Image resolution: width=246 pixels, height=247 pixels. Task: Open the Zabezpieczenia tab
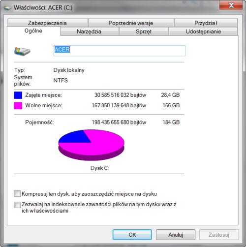[47, 23]
